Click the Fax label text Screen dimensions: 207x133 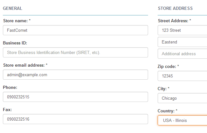pyautogui.click(x=7, y=110)
